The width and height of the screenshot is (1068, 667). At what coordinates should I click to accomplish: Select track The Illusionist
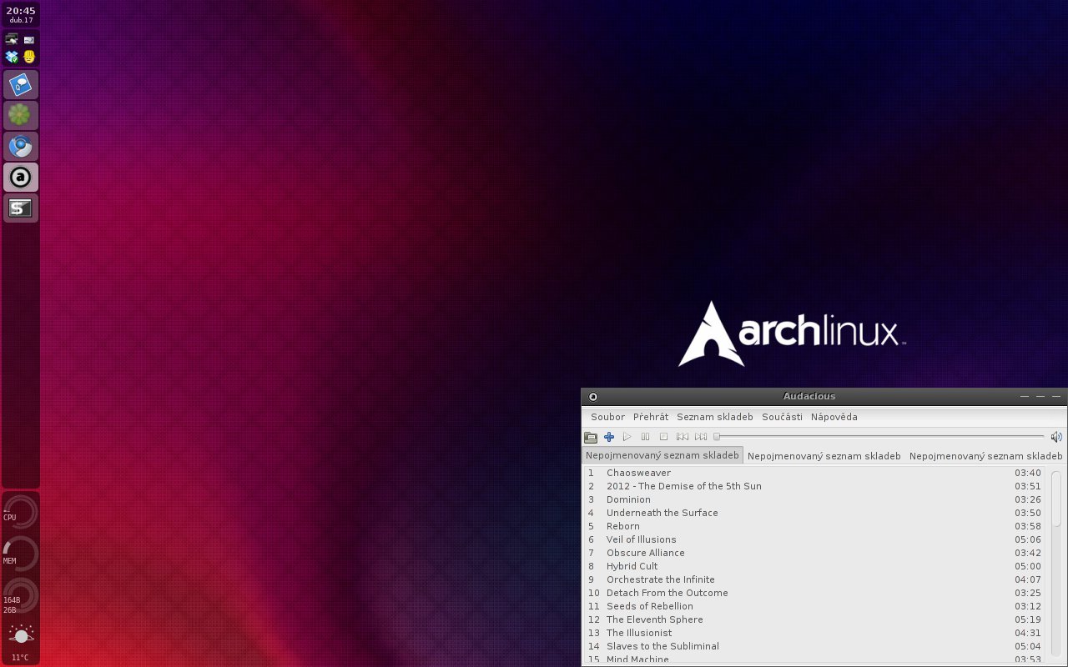tap(814, 633)
